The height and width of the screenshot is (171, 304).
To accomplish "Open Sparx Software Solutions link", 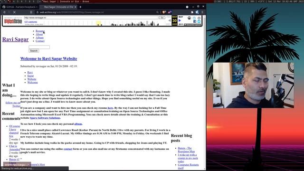I will (x=45, y=118).
